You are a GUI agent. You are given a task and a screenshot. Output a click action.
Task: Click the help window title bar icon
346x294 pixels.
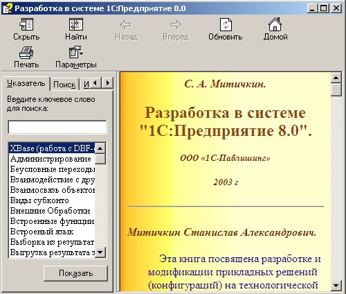coord(8,8)
